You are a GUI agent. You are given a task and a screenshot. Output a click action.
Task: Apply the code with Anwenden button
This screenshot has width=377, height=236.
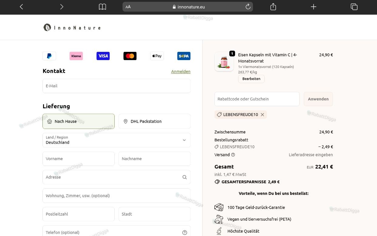tap(318, 99)
